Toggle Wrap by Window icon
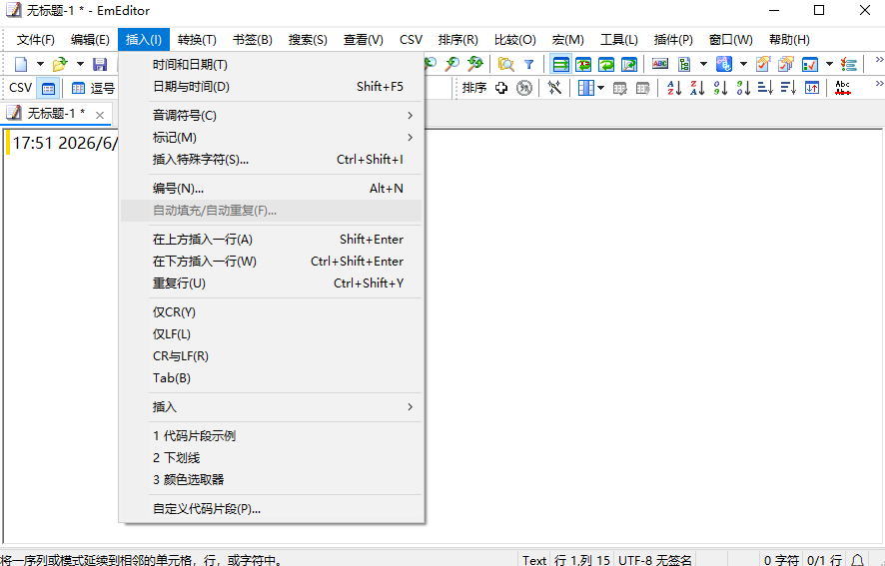 tap(606, 64)
